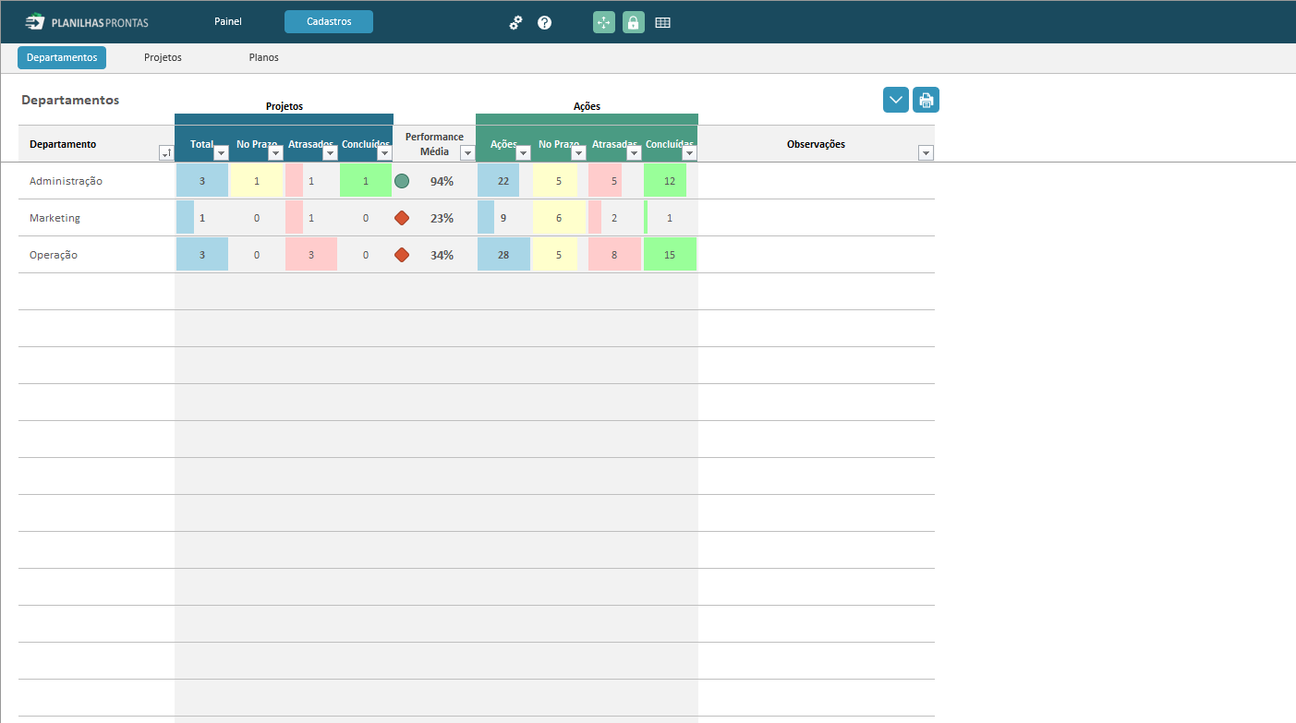Viewport: 1296px width, 723px height.
Task: Select the Operação concluídas green cell
Action: pos(670,255)
